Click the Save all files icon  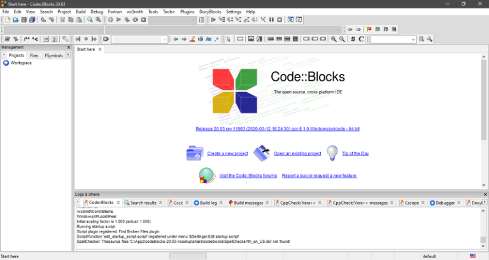[x=32, y=20]
